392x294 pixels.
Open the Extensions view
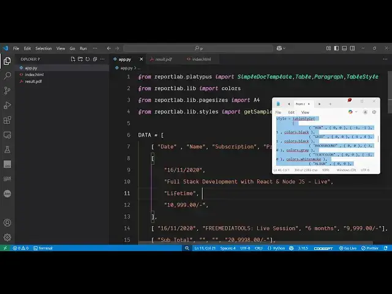pos(7,120)
